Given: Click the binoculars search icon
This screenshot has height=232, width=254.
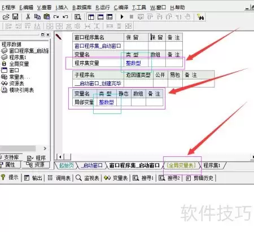Looking at the screenshot, I should pyautogui.click(x=200, y=17).
